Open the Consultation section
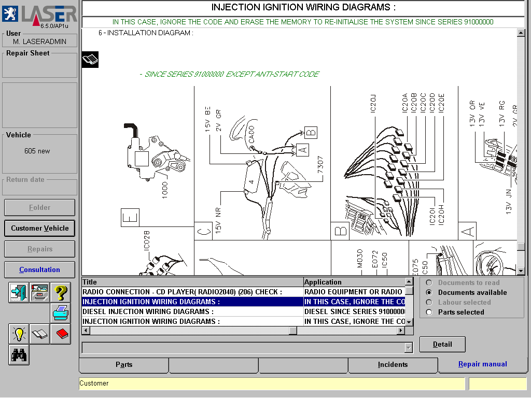 coord(39,269)
